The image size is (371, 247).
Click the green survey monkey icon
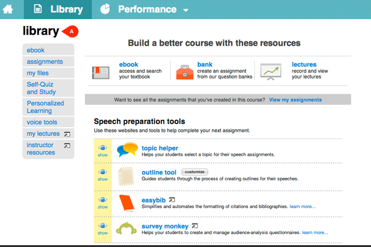click(127, 229)
